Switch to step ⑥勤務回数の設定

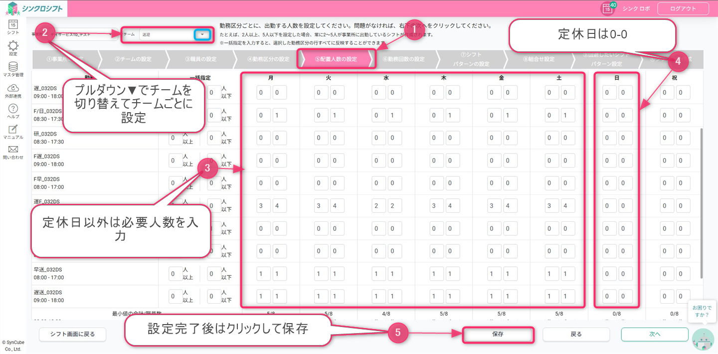pyautogui.click(x=403, y=59)
